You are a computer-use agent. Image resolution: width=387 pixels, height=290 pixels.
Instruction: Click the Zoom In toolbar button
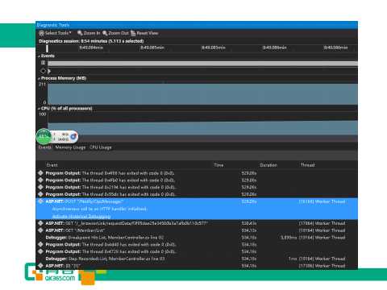89,33
